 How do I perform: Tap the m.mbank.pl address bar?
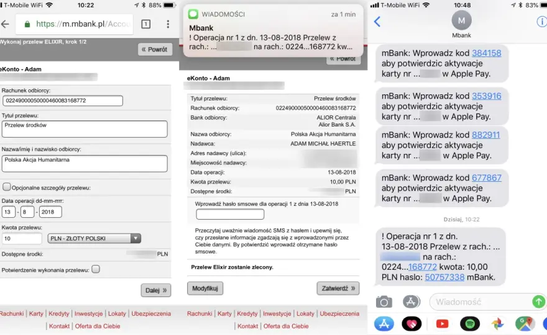click(x=75, y=24)
